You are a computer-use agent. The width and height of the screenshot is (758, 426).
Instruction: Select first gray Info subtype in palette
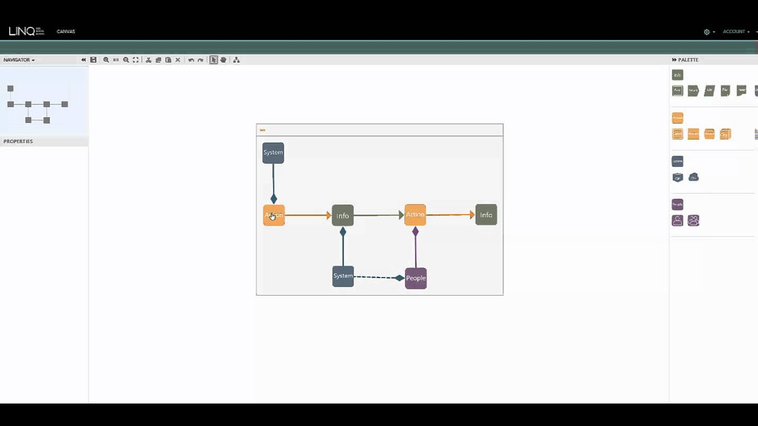pyautogui.click(x=677, y=91)
